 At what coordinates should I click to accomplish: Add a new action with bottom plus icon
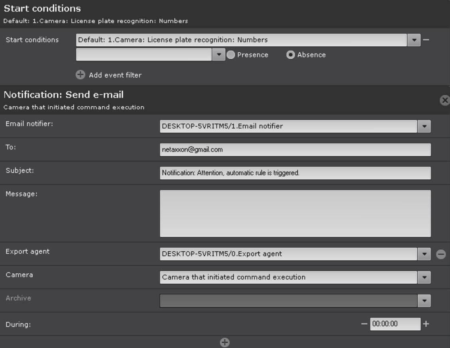point(225,342)
